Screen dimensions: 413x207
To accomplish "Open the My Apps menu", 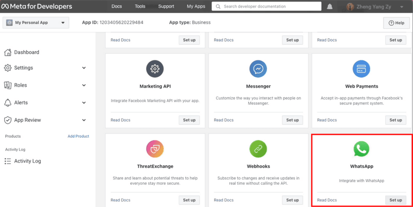I will [196, 6].
